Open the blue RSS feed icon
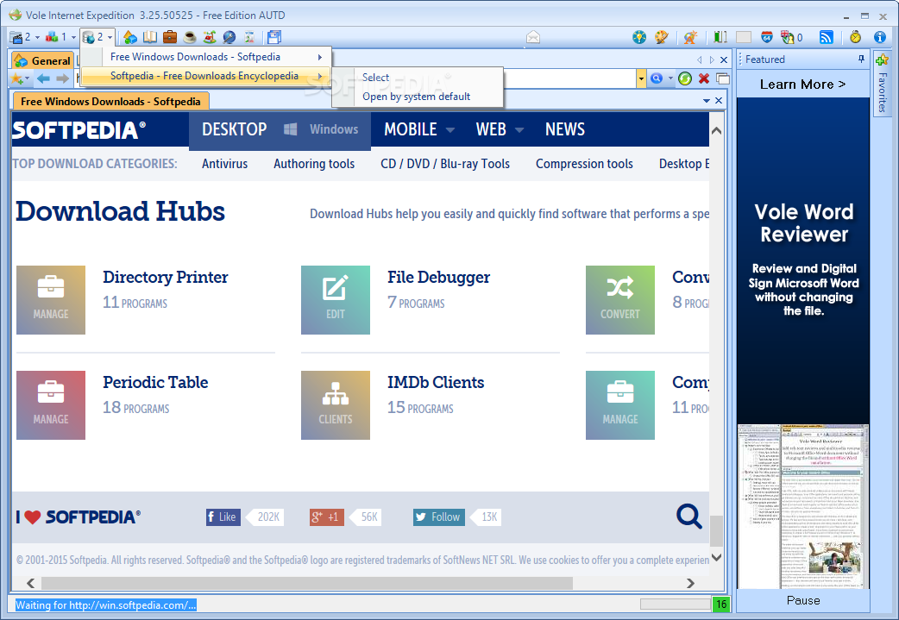The height and width of the screenshot is (620, 899). click(x=827, y=37)
